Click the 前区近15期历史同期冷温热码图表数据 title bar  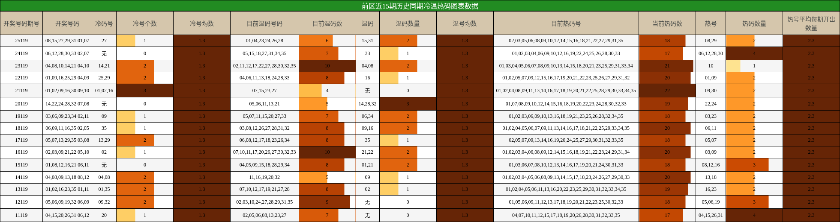click(420, 6)
